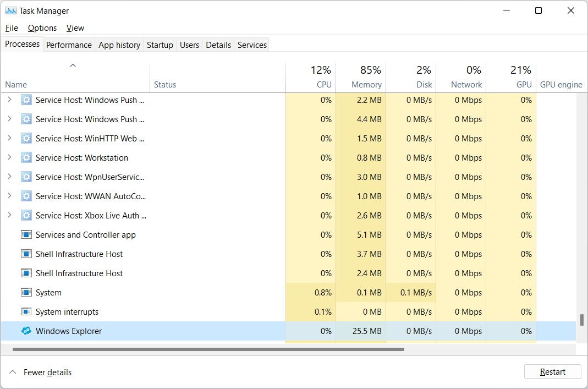Click the 5.1 MB memory value
588x389 pixels.
369,235
